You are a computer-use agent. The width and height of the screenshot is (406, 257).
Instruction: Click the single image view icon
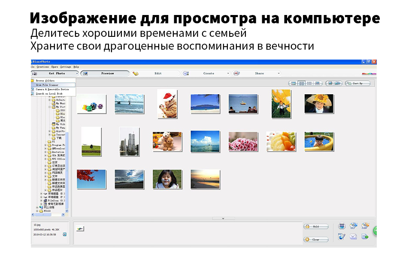pyautogui.click(x=293, y=83)
